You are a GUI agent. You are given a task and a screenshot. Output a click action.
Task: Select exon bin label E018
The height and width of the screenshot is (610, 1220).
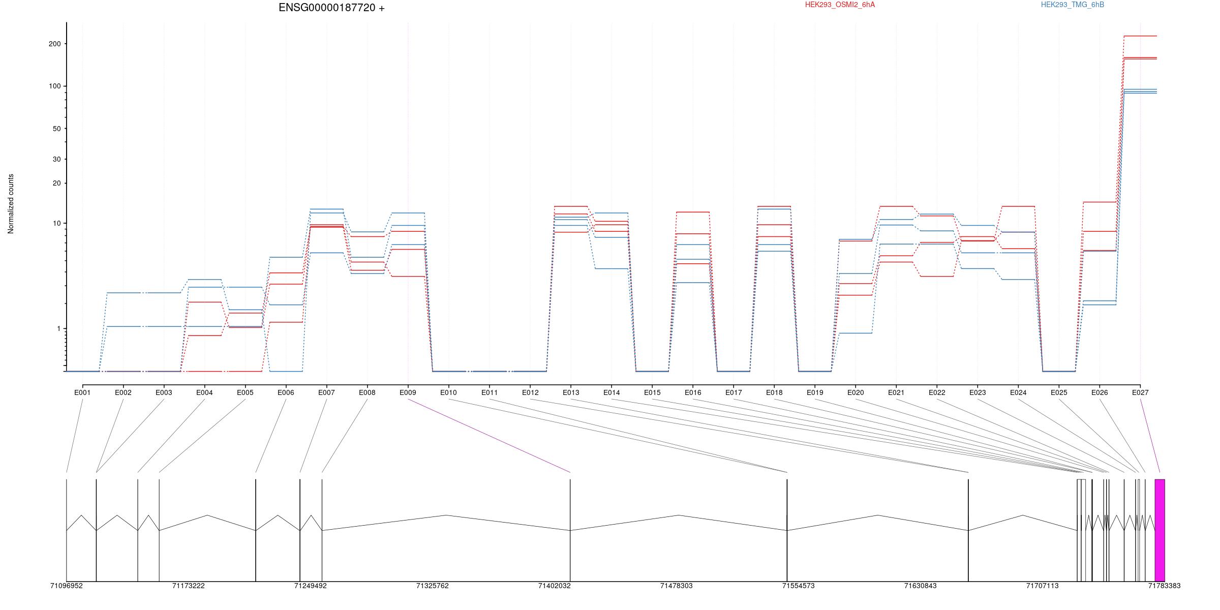tap(774, 392)
